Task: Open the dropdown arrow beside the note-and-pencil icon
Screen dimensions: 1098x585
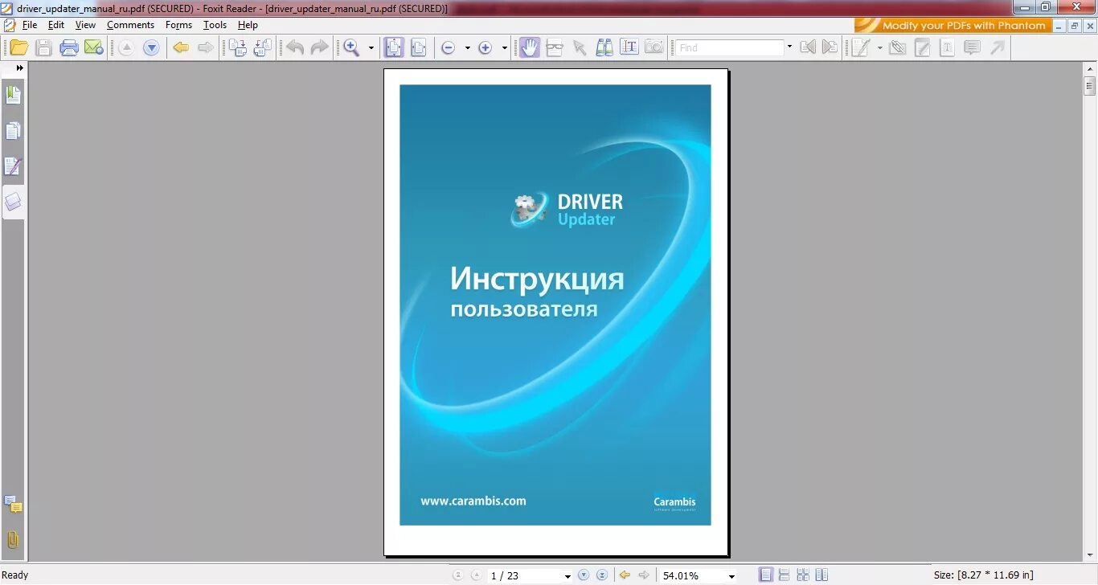Action: (x=879, y=47)
